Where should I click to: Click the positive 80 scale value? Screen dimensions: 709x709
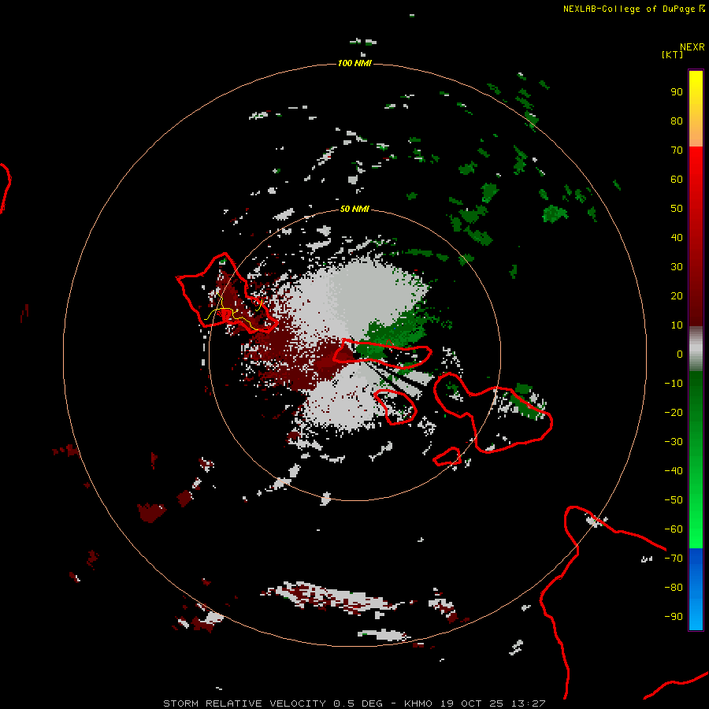(677, 121)
